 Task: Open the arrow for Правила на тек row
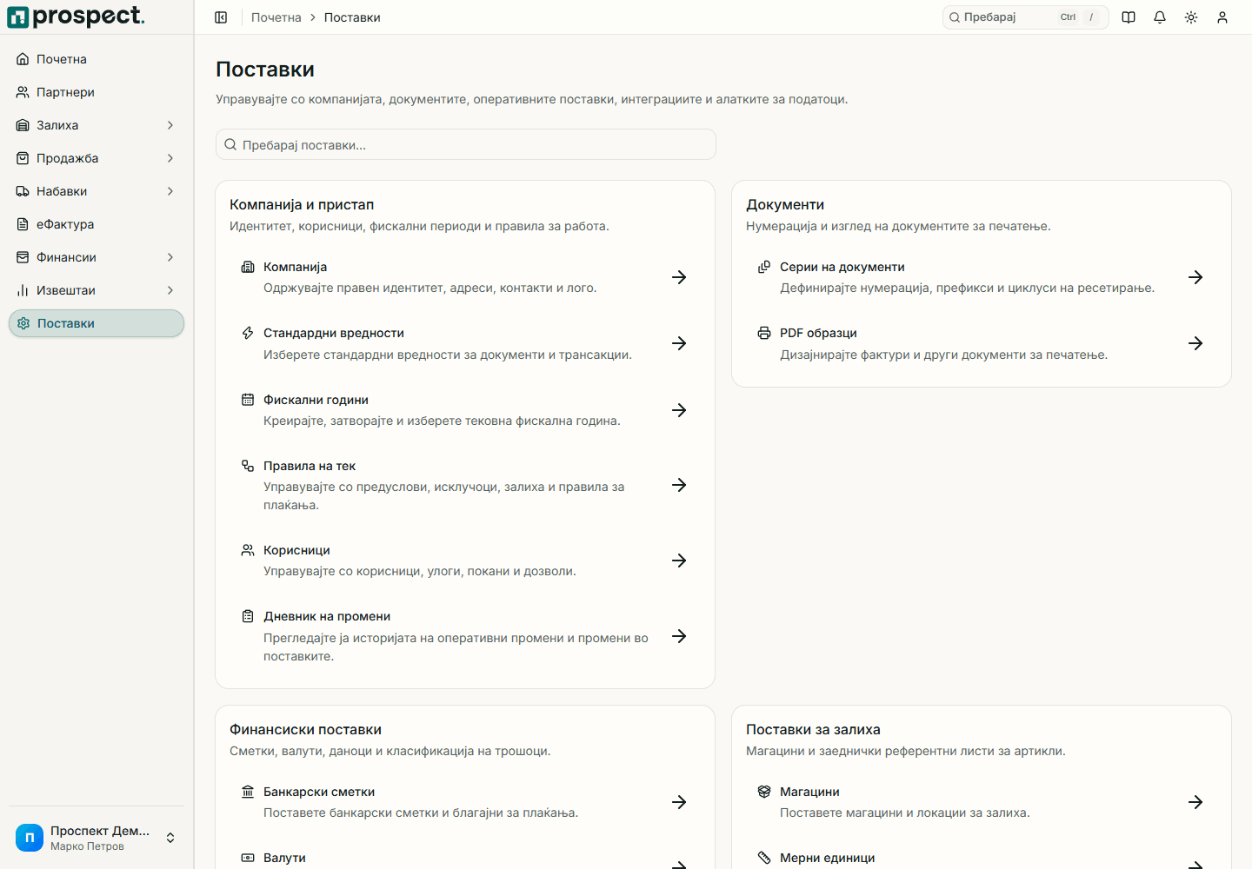(x=679, y=485)
